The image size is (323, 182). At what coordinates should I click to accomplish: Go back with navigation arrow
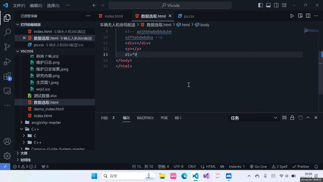(x=94, y=5)
